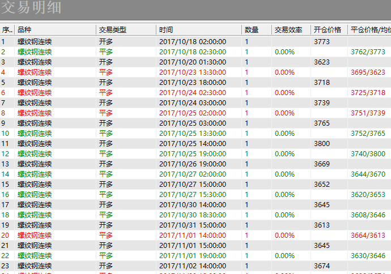The image size is (391, 274).
Task: Click close price 3644/3670
Action: pos(368,174)
